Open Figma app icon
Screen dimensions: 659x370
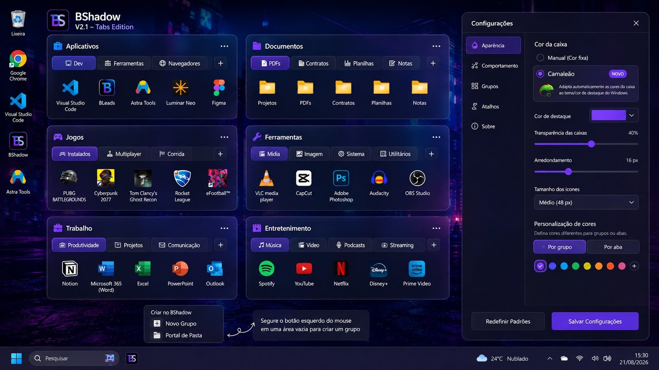point(219,88)
